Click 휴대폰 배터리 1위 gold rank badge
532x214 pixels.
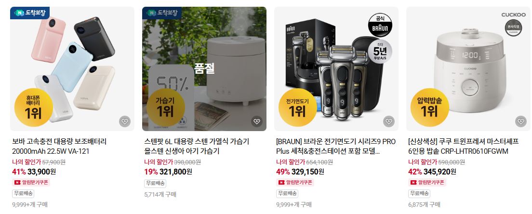click(x=34, y=107)
